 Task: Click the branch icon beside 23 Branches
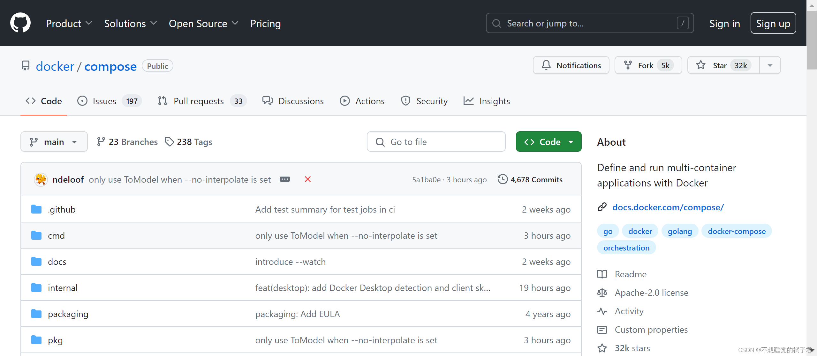[x=101, y=142]
